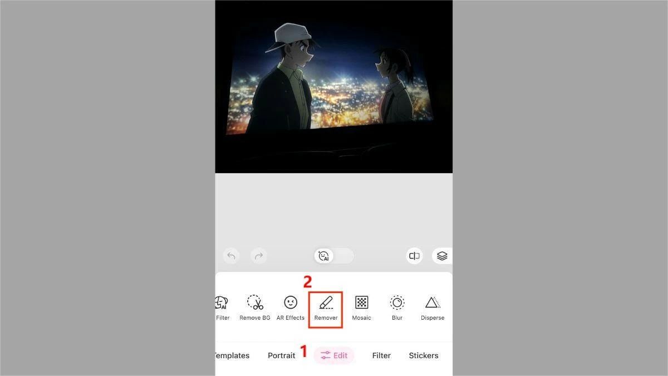Open the Remove BG tool

tap(254, 306)
